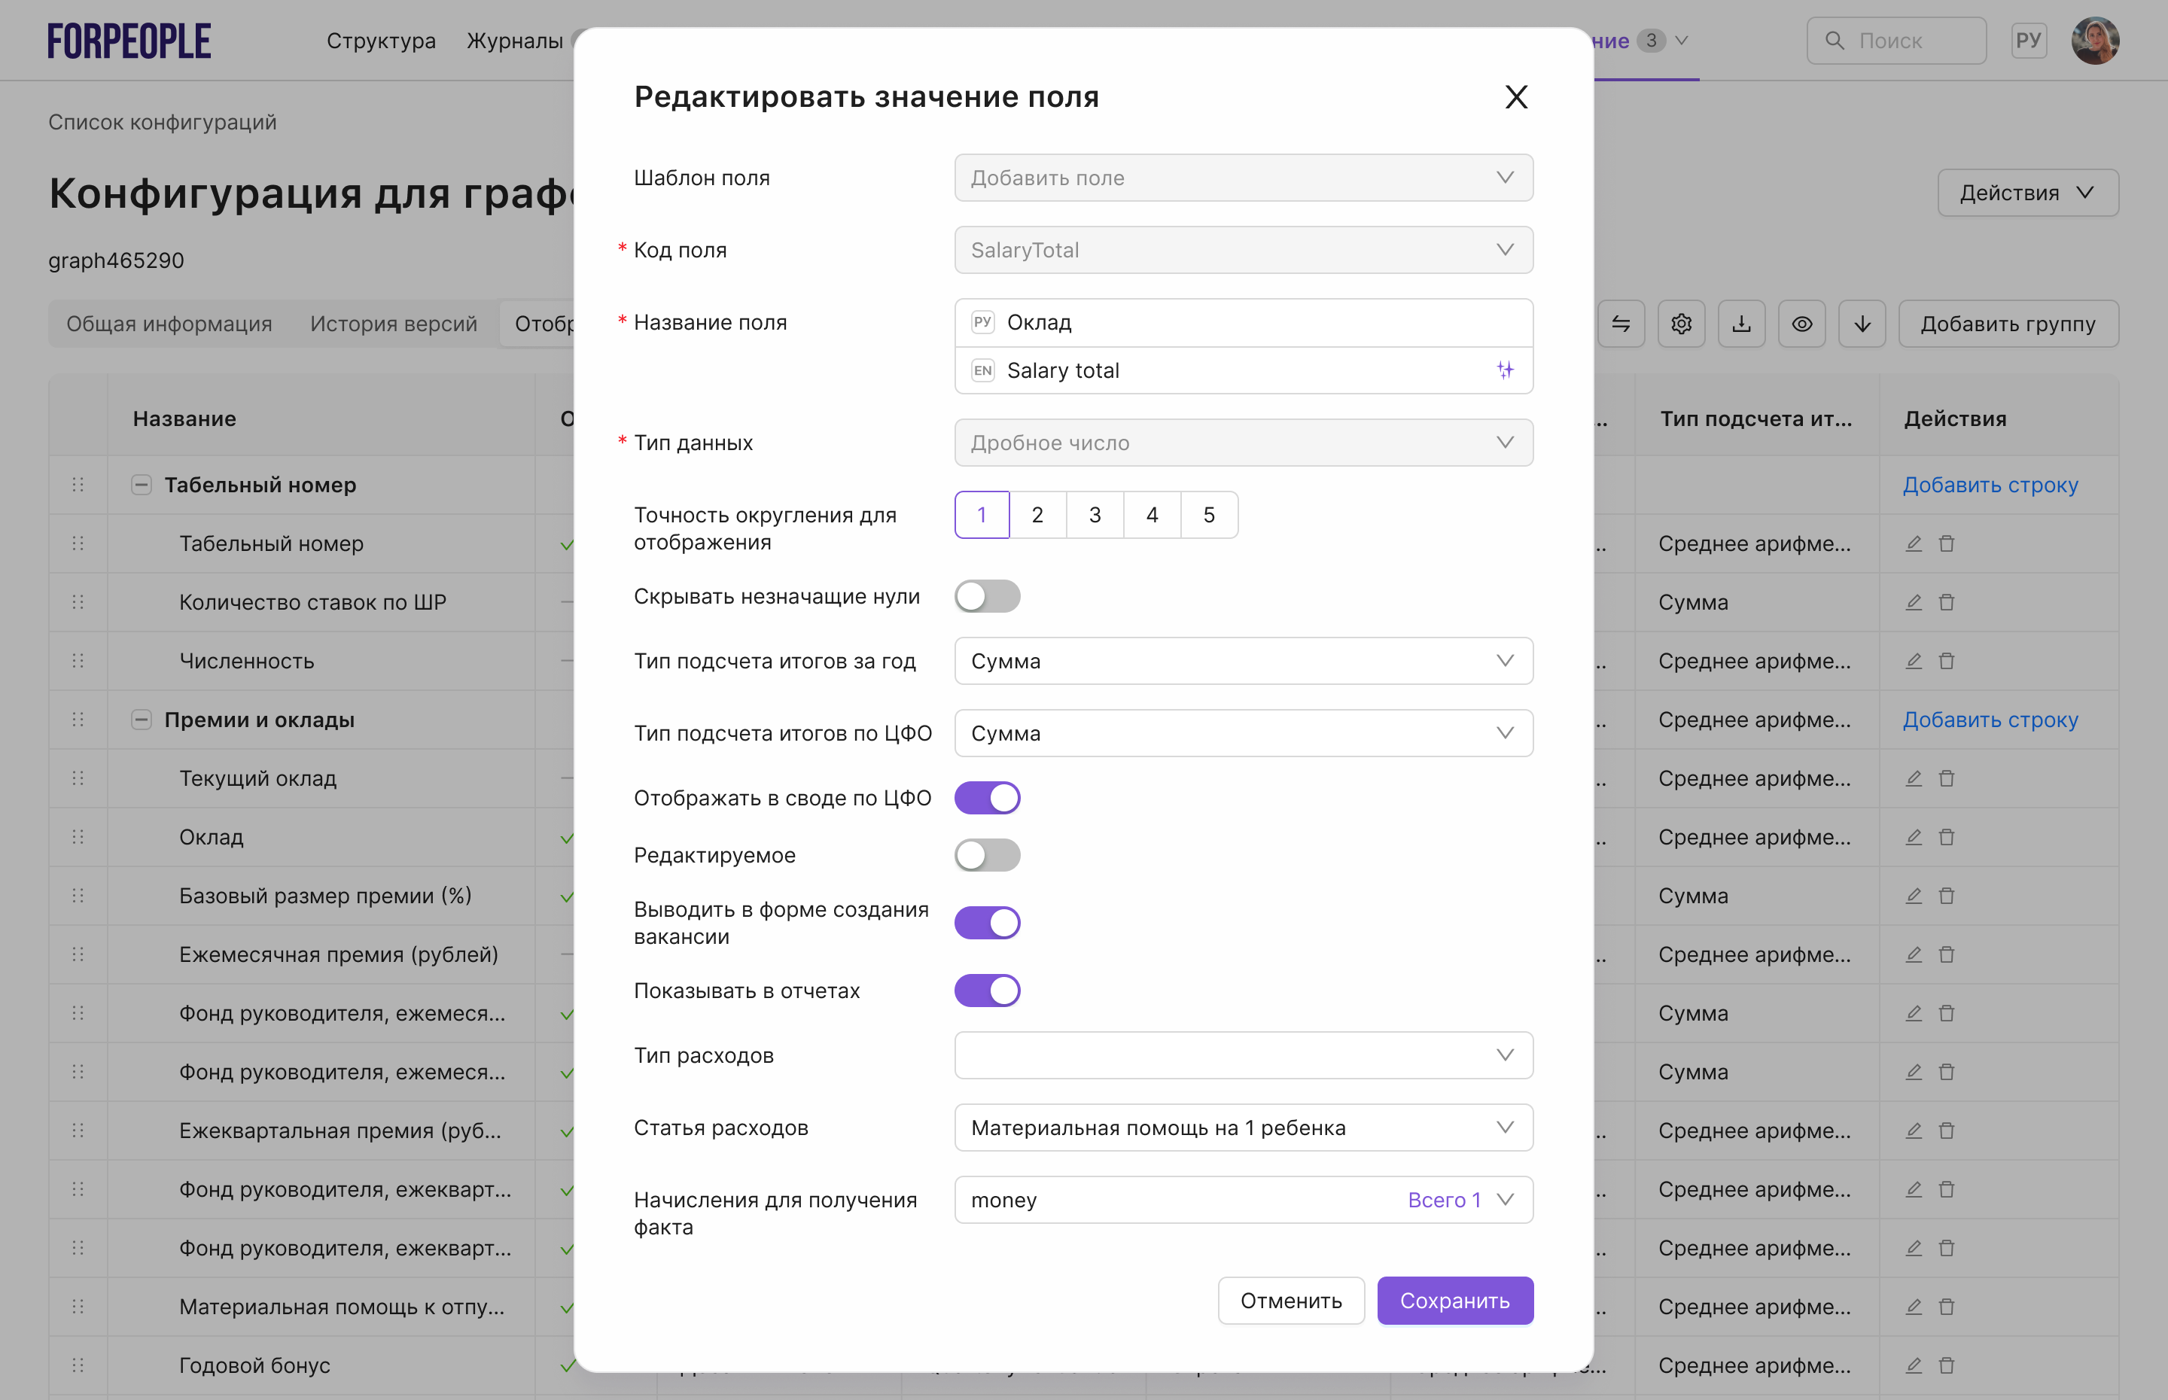This screenshot has height=1400, width=2168.
Task: Disable the Показывать в отчетах toggle
Action: [x=987, y=990]
